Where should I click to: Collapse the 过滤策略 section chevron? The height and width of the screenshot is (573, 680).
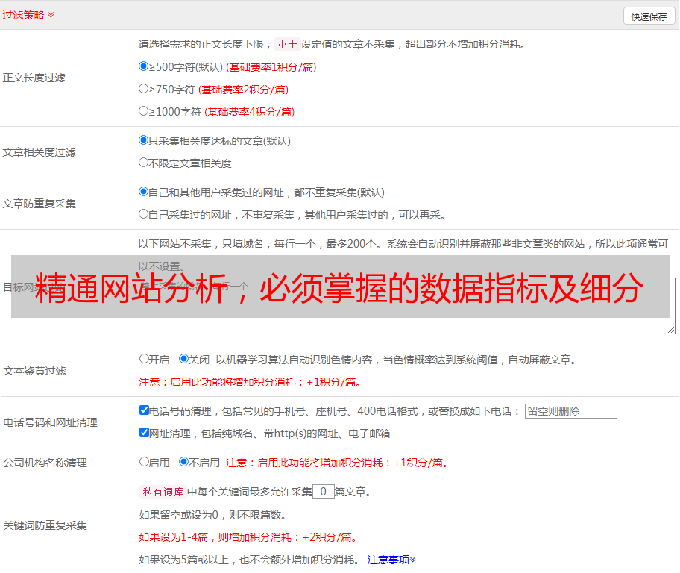51,15
